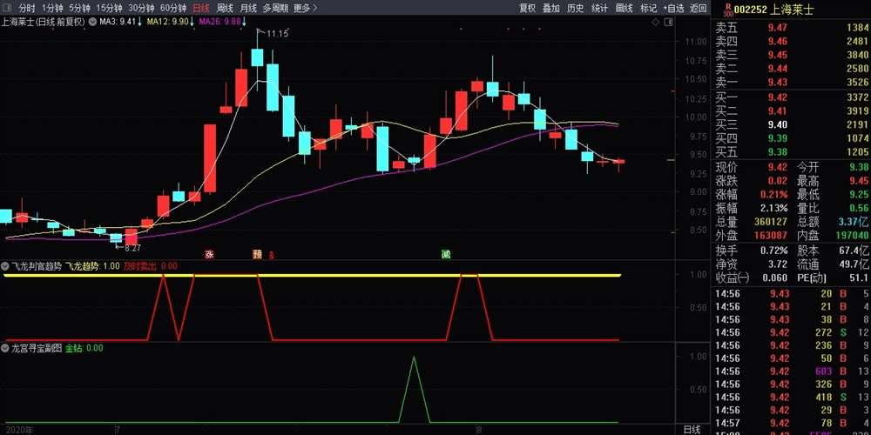This screenshot has width=871, height=435.
Task: Click the 返回 back button
Action: [x=699, y=8]
